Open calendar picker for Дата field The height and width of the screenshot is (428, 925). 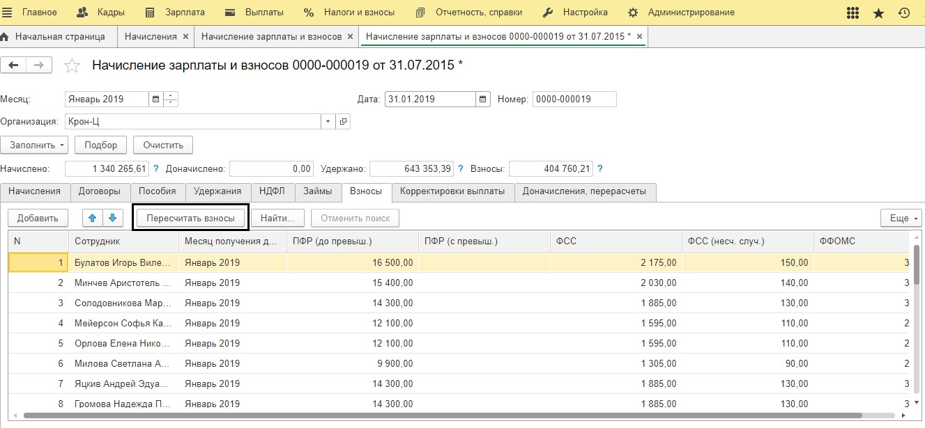point(484,100)
